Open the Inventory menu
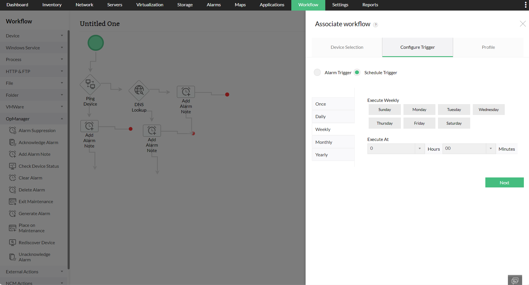Image resolution: width=529 pixels, height=285 pixels. pos(52,5)
